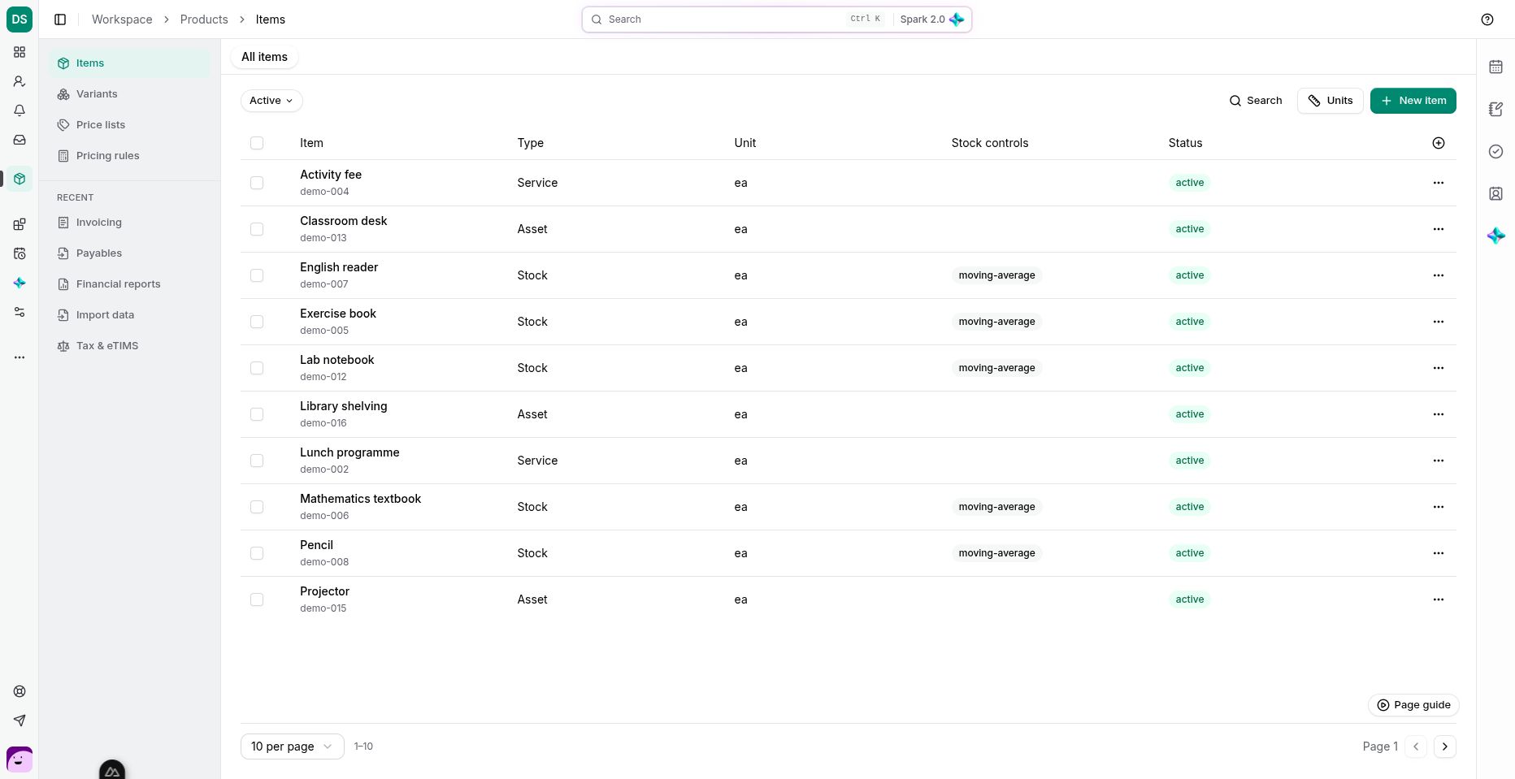Click the Units button
Screen dimensions: 1515x779
[1330, 101]
